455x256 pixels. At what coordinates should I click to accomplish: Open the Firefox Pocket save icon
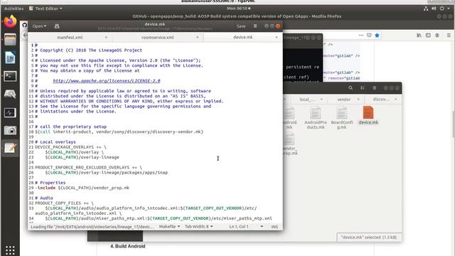click(369, 36)
